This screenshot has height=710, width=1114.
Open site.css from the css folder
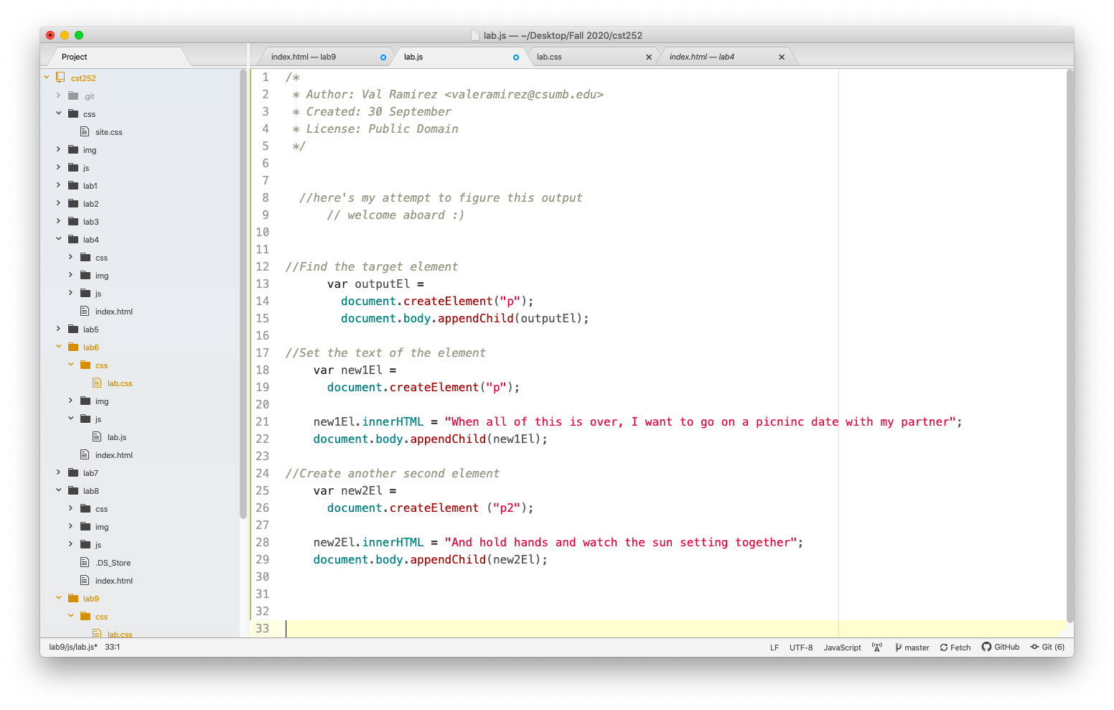point(109,131)
